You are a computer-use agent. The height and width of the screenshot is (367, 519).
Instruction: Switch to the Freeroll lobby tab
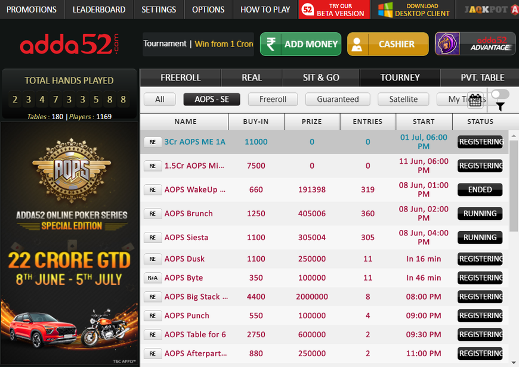[181, 77]
